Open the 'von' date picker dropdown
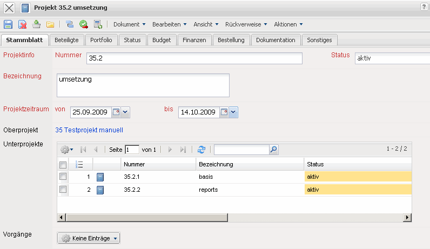430x249 pixels. [x=126, y=112]
